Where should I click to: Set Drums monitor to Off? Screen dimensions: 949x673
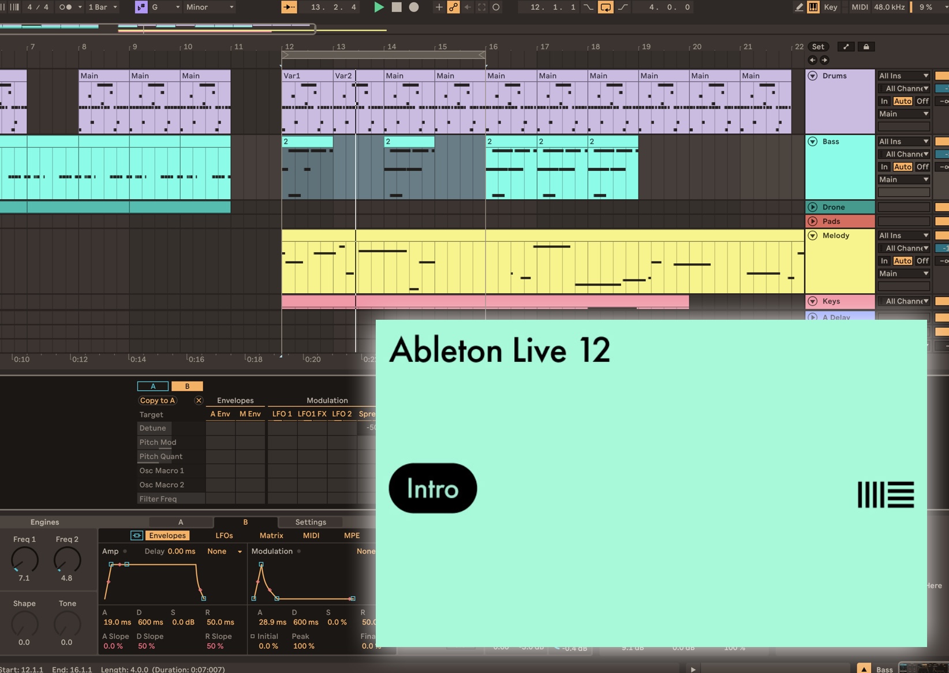pos(922,101)
